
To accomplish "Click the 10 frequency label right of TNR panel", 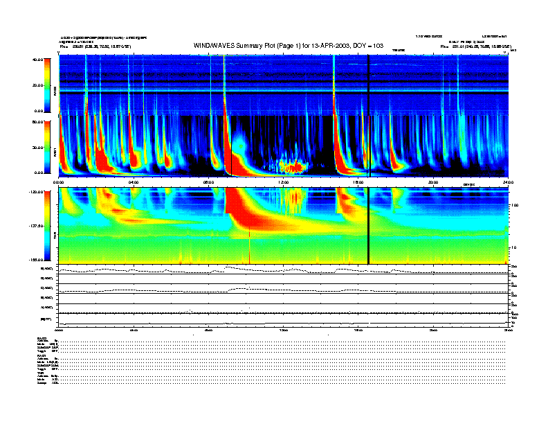I will (x=515, y=248).
